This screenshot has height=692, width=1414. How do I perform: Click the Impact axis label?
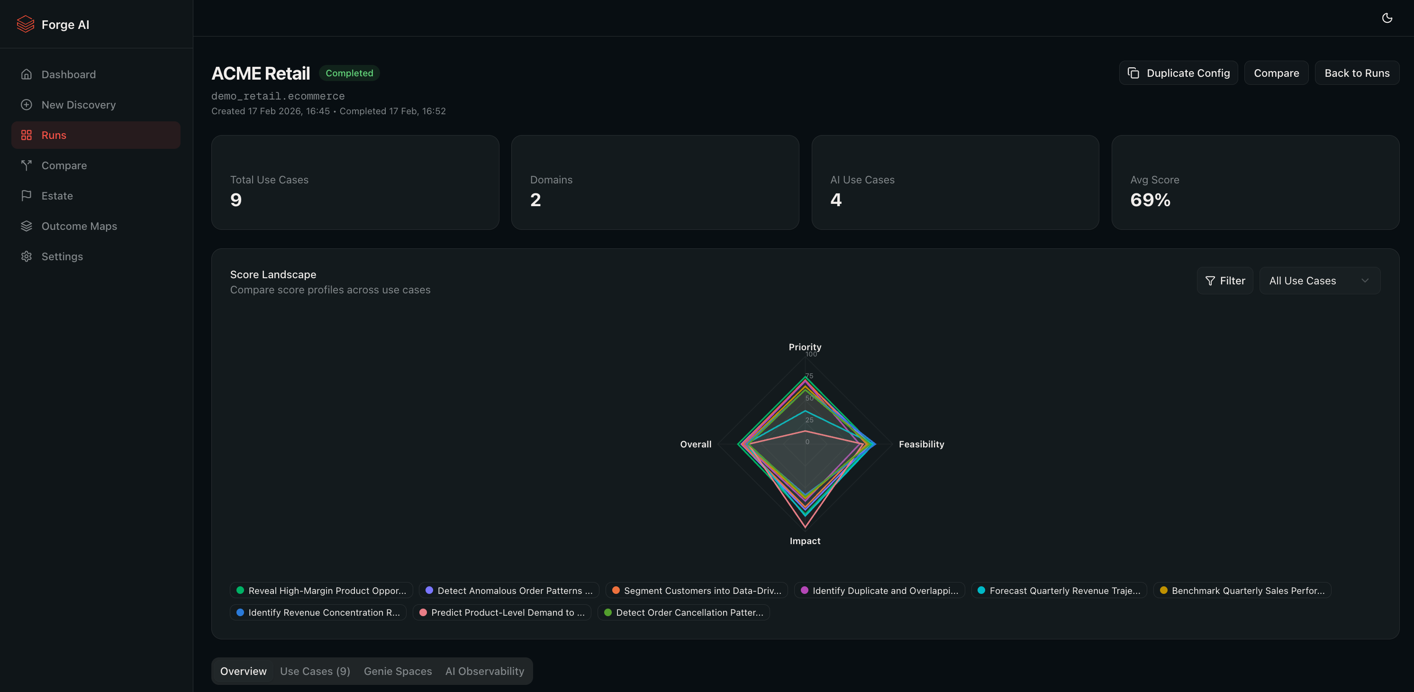tap(805, 541)
